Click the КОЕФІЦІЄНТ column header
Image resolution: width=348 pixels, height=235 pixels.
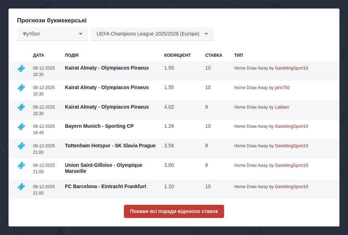coord(177,55)
